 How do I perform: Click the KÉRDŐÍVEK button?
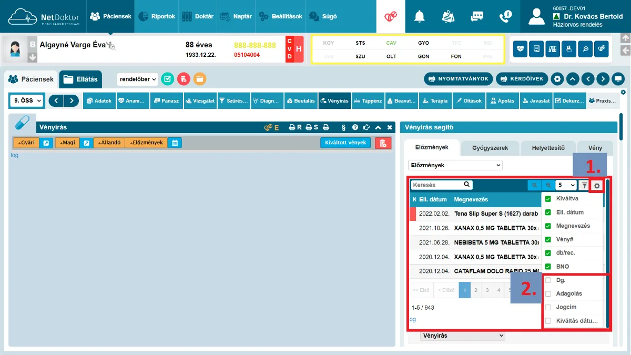point(522,79)
